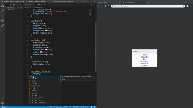Image resolution: width=193 pixels, height=108 pixels.
Task: Open the Terminal menu
Action: click(x=37, y=1)
